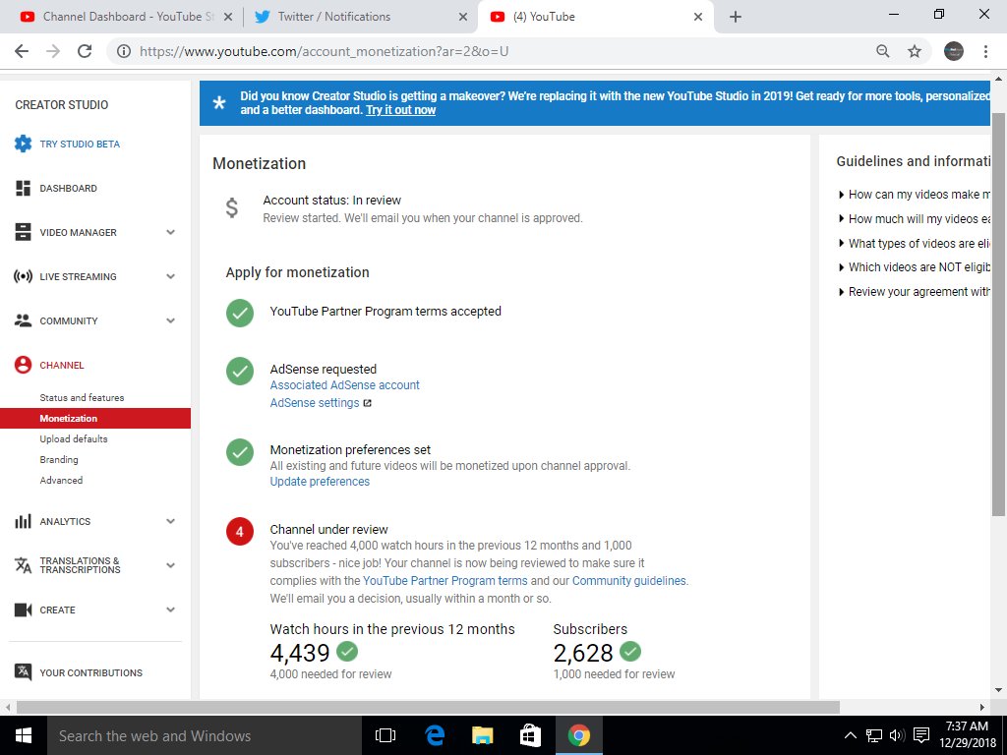Click the Analytics bar chart icon
Viewport: 1007px width, 755px height.
point(24,521)
